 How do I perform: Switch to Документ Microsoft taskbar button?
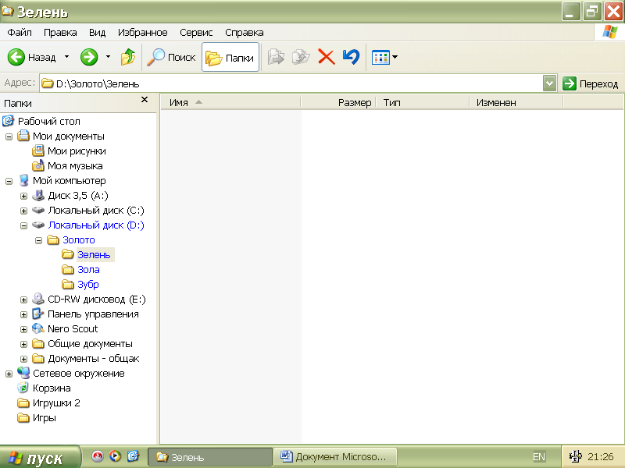[x=335, y=456]
